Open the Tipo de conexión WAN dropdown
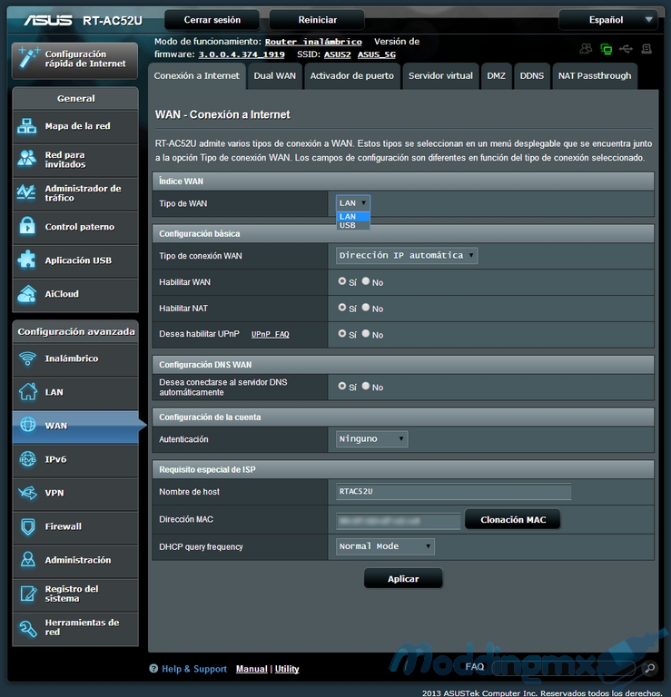 [x=407, y=256]
